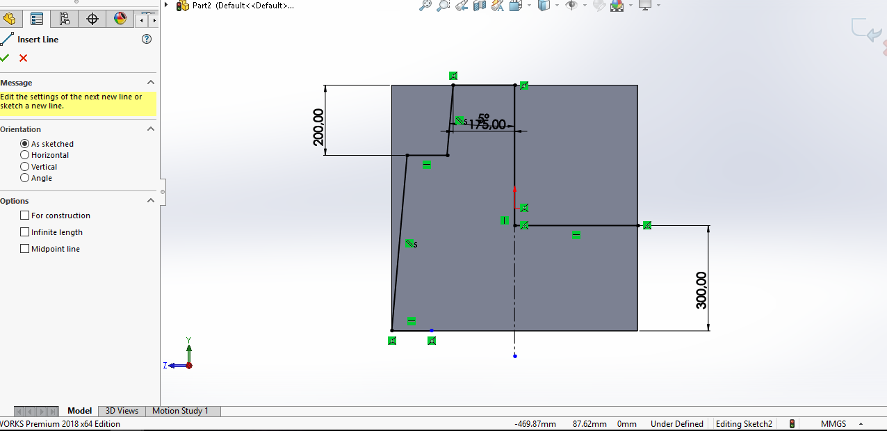Open the Display Style dropdown arrow
This screenshot has width=887, height=431.
pyautogui.click(x=557, y=6)
